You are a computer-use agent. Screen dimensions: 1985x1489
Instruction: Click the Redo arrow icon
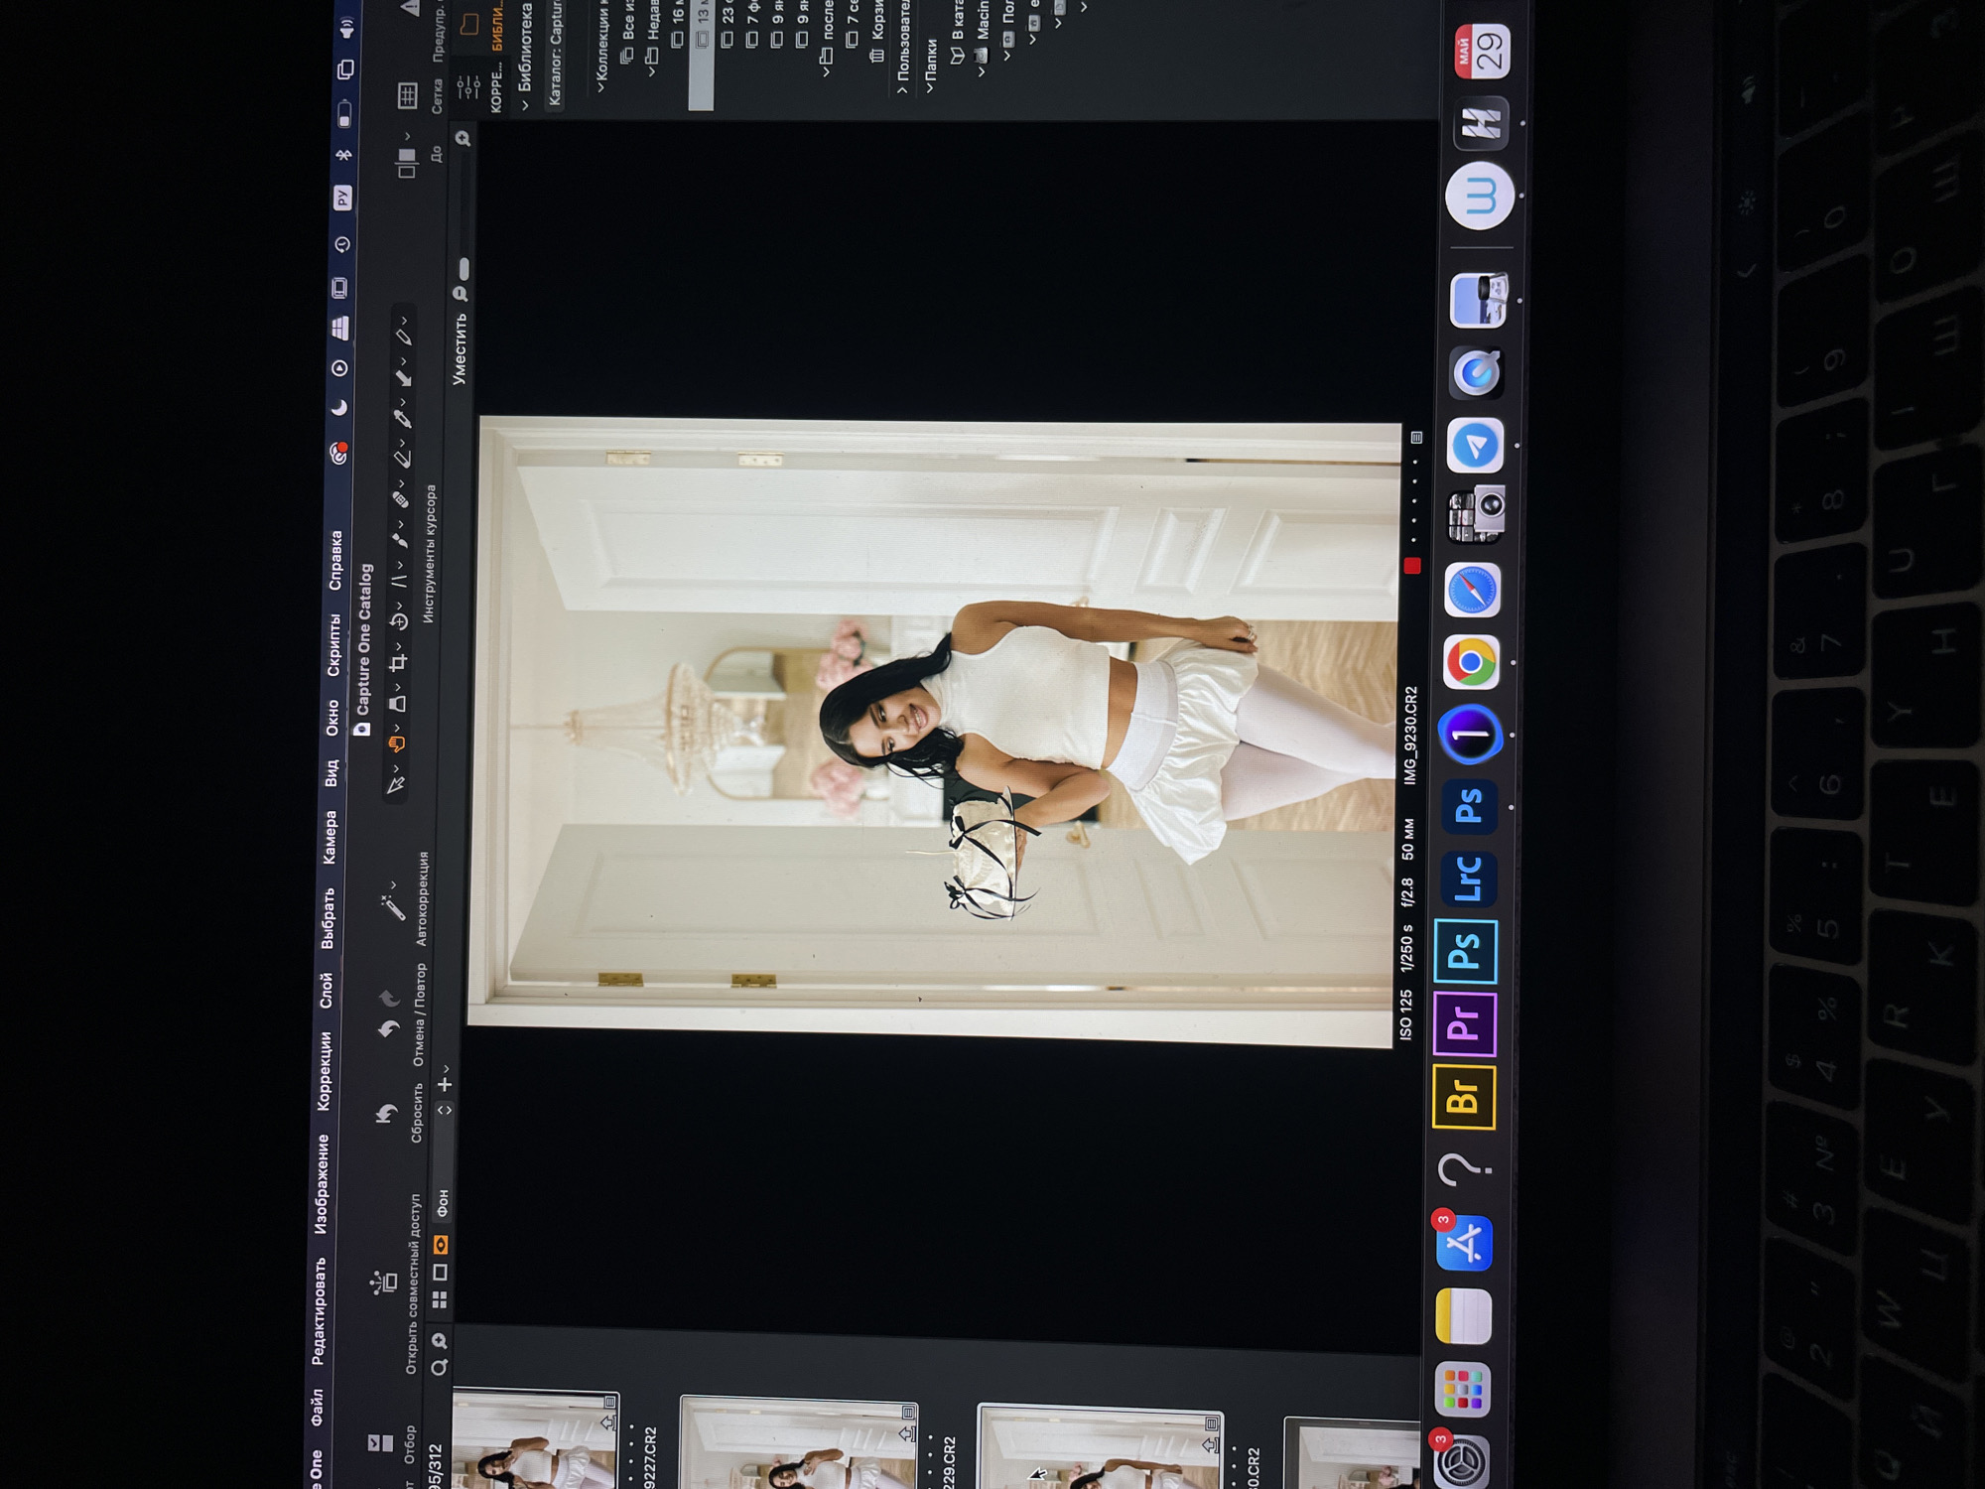coord(389,998)
